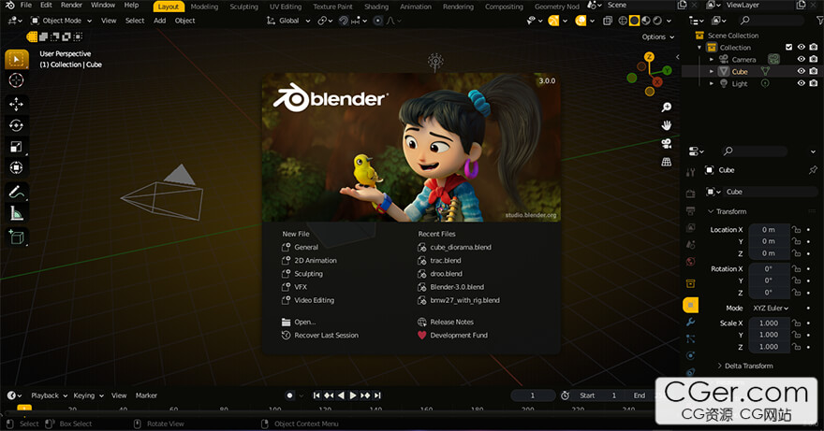This screenshot has height=431, width=824.
Task: Switch to the Sculpting workspace tab
Action: (x=243, y=7)
